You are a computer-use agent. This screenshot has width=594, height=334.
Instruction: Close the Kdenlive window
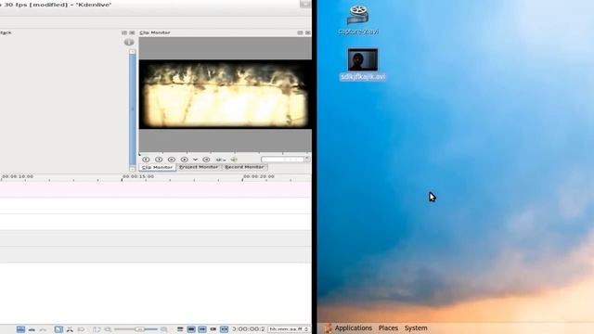305,4
